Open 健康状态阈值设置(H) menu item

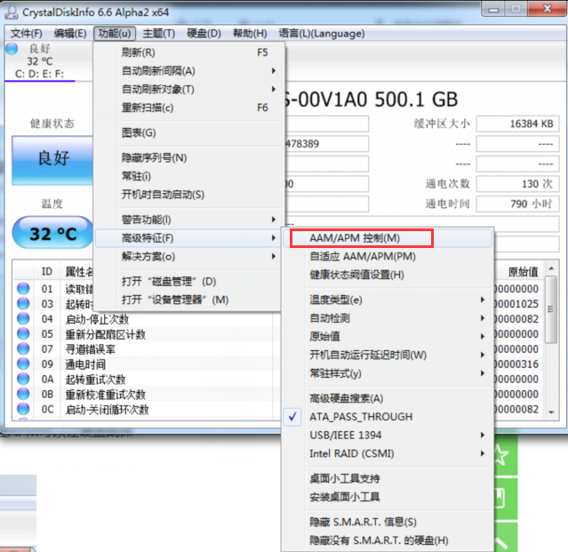tap(387, 275)
